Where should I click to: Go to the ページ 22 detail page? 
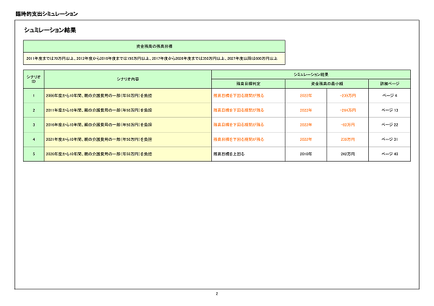click(390, 125)
